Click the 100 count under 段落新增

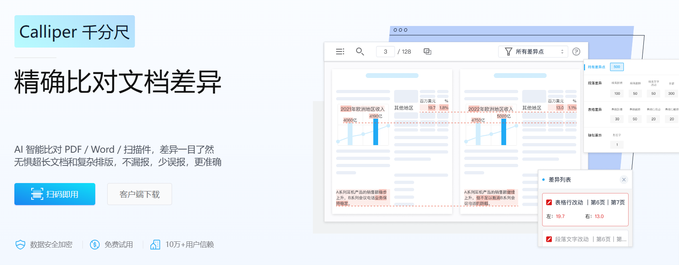[x=617, y=94]
